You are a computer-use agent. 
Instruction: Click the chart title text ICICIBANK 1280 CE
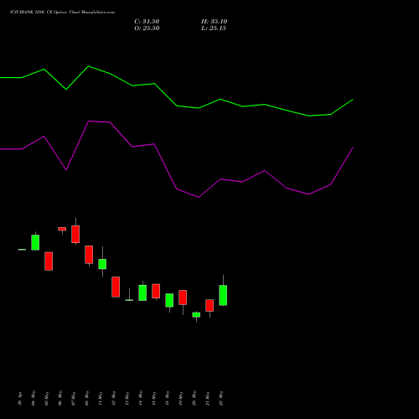tap(31, 13)
